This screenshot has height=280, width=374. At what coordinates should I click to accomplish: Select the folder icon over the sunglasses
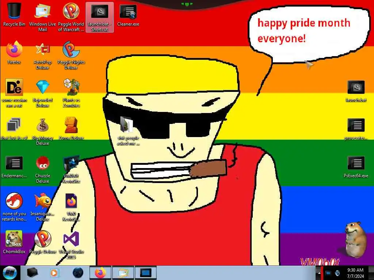click(x=126, y=125)
